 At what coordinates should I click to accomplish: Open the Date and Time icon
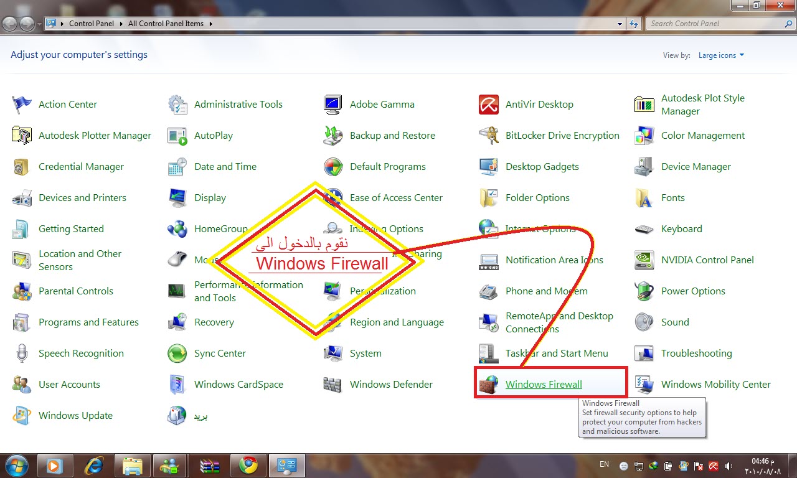click(177, 167)
